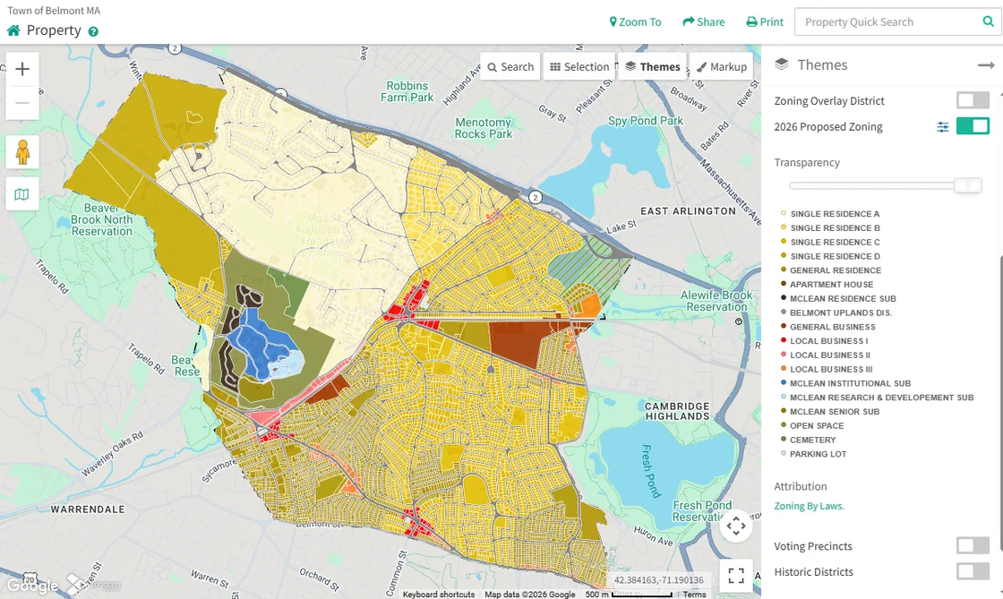The width and height of the screenshot is (1003, 599).
Task: Click the MCLEAN INSTITUTIONAL SUB blue legend dot
Action: pyautogui.click(x=784, y=383)
